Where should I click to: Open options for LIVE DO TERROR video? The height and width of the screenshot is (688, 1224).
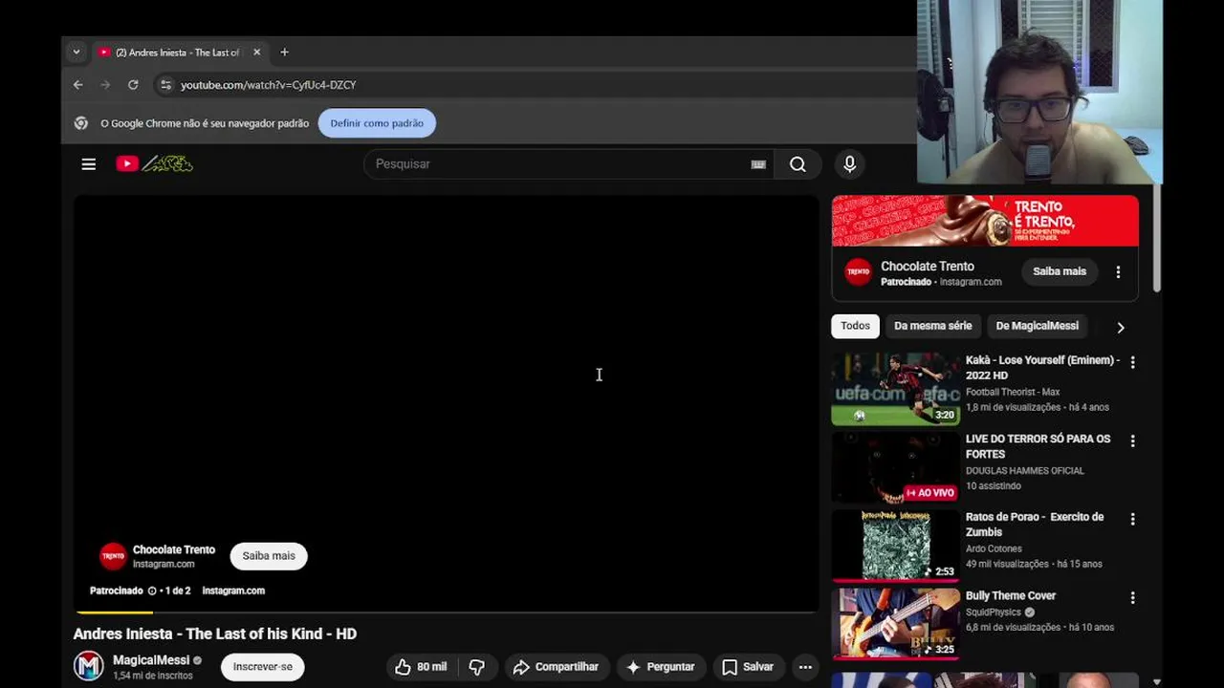[1132, 441]
